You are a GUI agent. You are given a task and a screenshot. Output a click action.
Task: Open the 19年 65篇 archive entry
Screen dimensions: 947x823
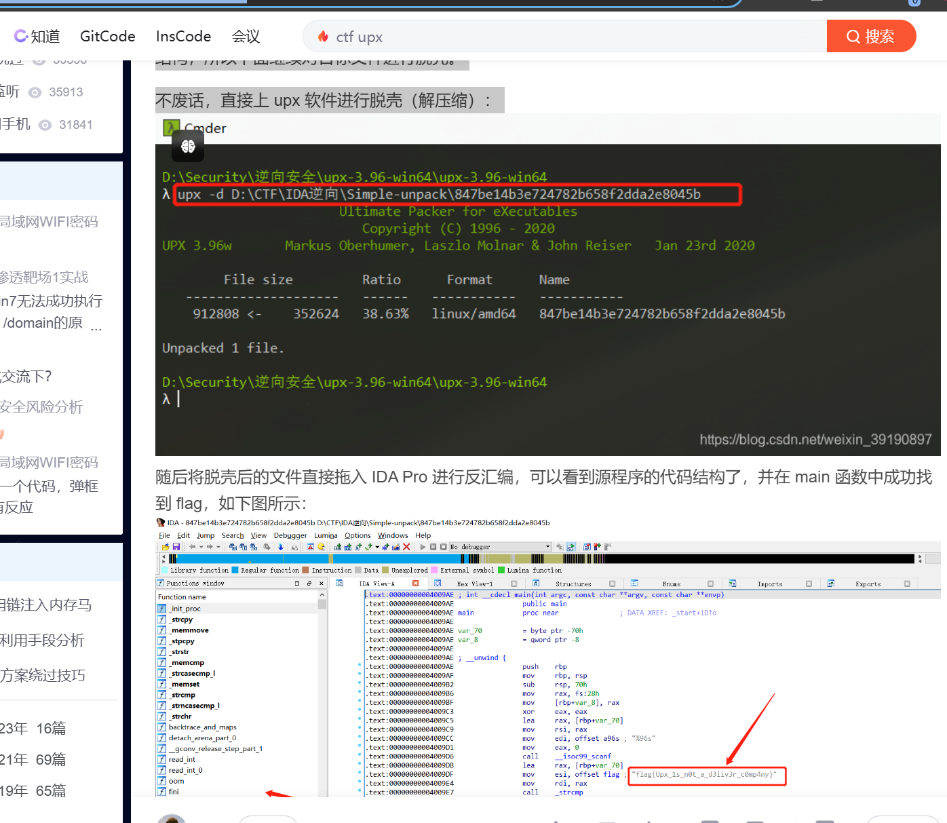coord(33,791)
